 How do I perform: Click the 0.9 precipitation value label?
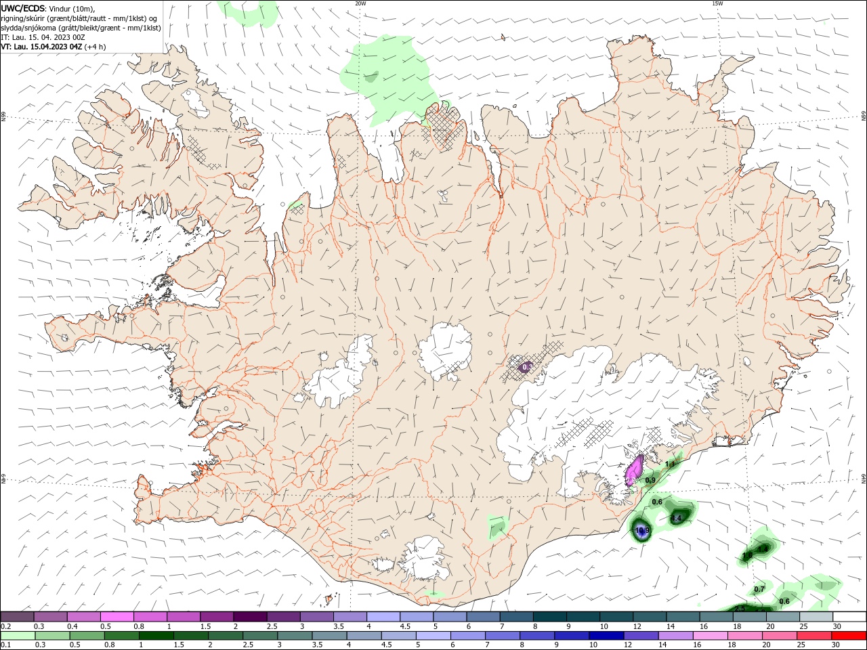tap(650, 481)
